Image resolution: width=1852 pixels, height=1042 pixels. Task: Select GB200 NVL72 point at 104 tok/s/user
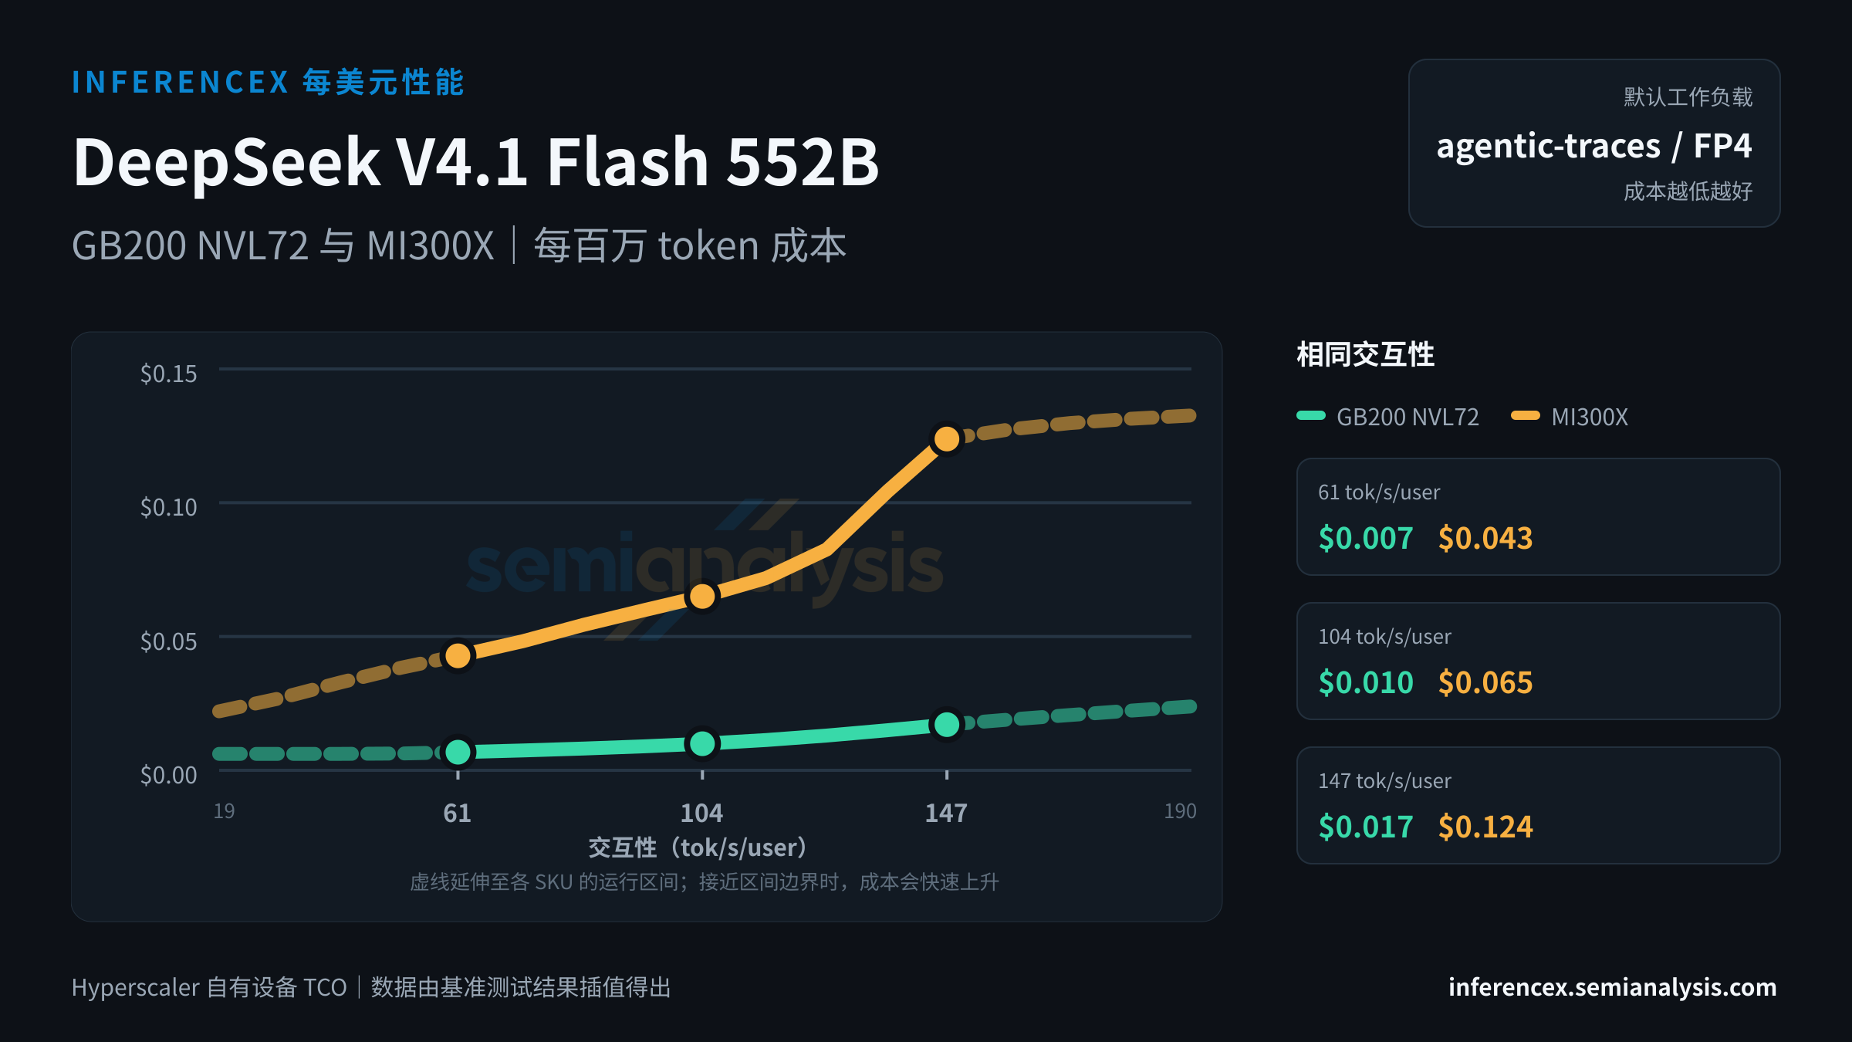click(702, 743)
